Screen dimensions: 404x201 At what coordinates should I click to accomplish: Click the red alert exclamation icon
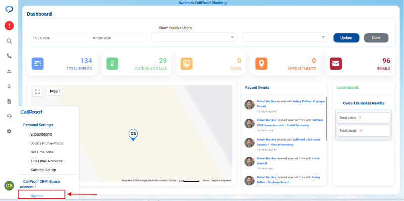click(x=9, y=26)
